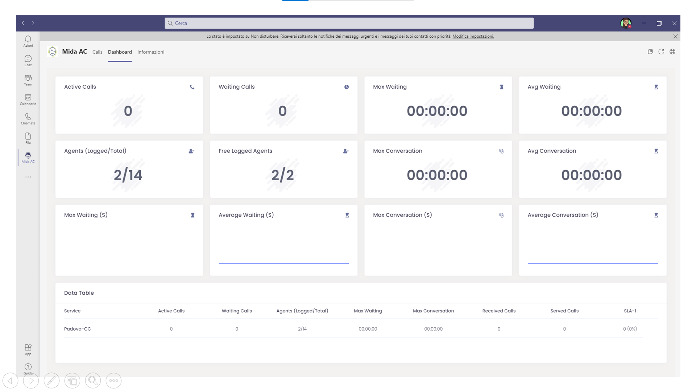
Task: Pop out the tab with the open-in-window icon
Action: coord(650,52)
